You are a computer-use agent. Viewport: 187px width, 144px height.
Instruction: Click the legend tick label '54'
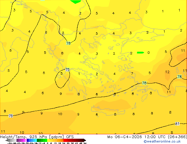pos(85,143)
